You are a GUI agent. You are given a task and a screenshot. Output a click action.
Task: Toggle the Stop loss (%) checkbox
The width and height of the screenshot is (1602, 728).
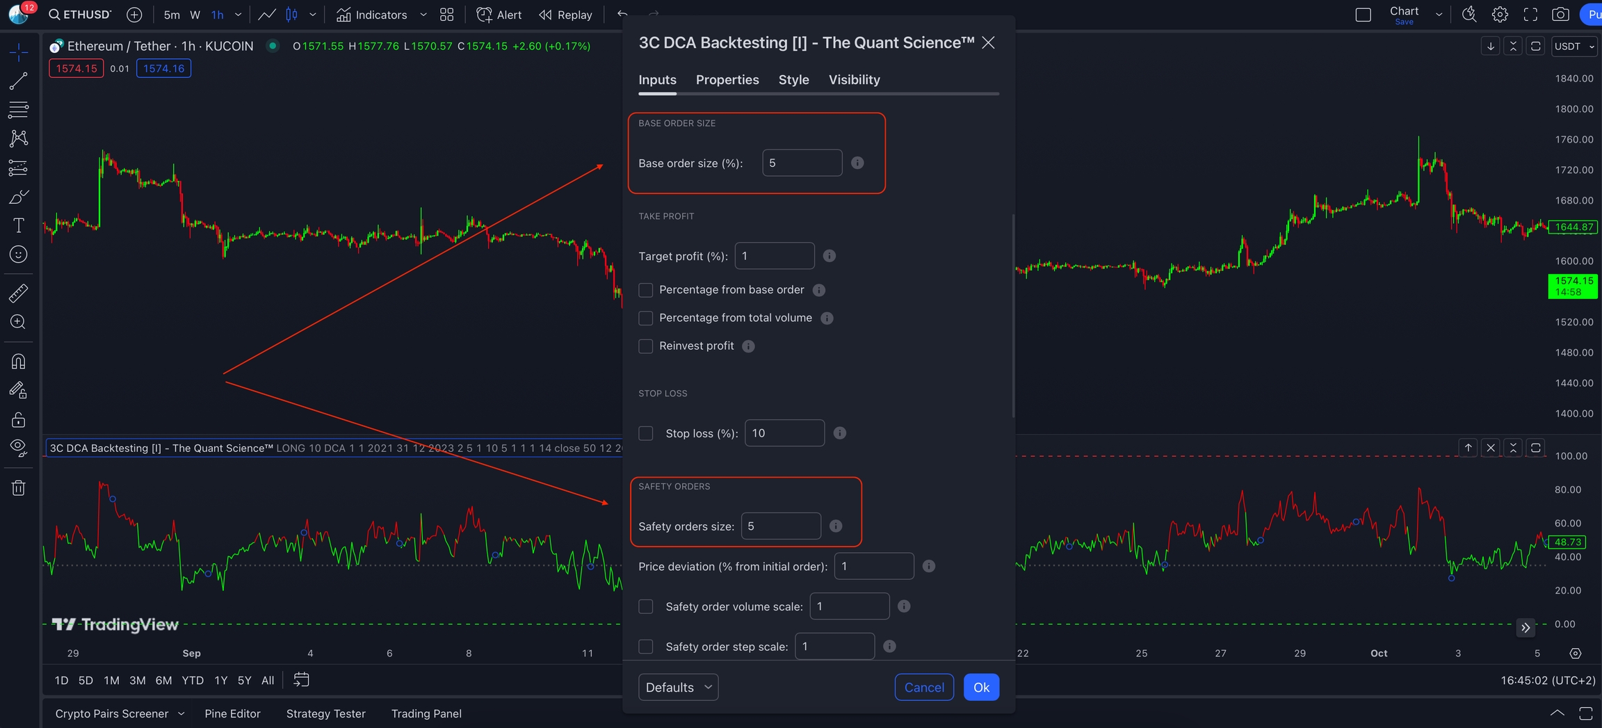[x=646, y=433]
